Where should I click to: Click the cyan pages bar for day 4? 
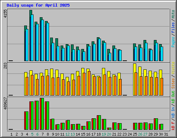[27, 45]
